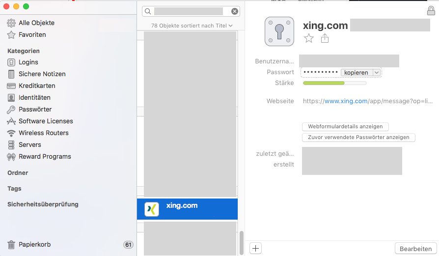Click the Webseite field label
Image resolution: width=439 pixels, height=256 pixels.
[280, 101]
